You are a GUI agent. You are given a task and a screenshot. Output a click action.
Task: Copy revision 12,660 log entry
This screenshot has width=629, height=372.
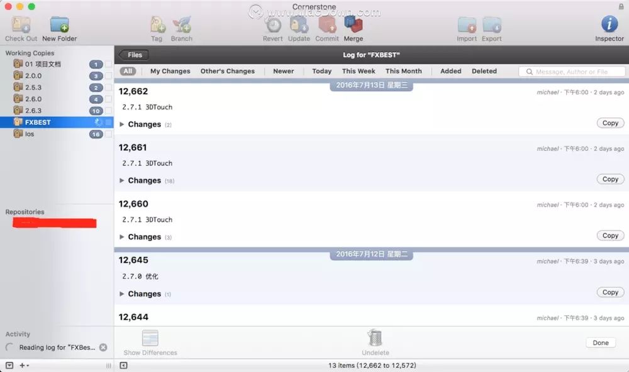(x=610, y=236)
